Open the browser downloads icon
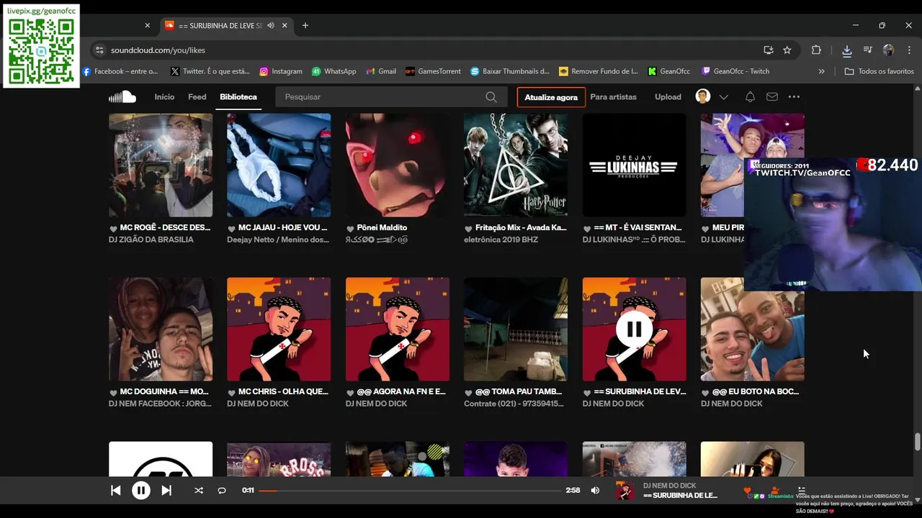This screenshot has height=518, width=922. 847,50
